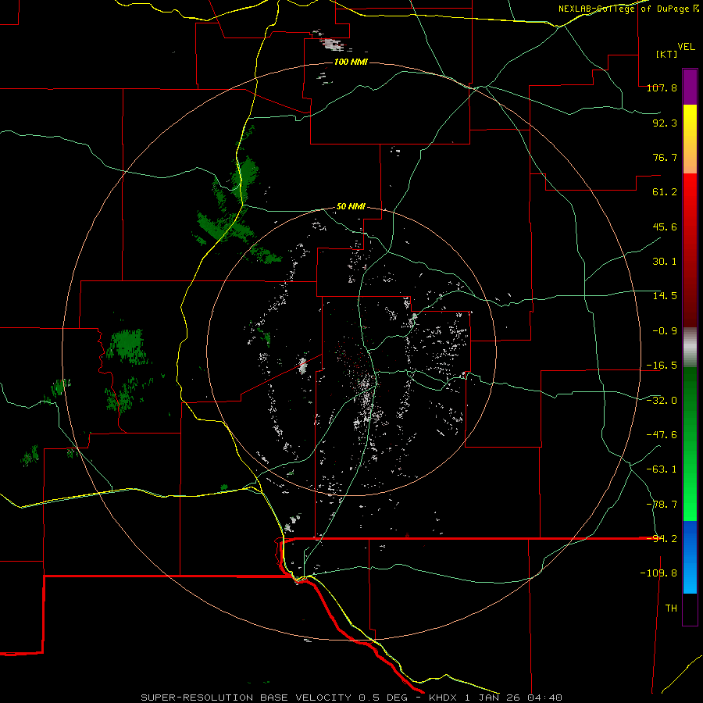Click the yellow-orange segment of the color bar
Image resolution: width=703 pixels, height=703 pixels.
click(690, 139)
